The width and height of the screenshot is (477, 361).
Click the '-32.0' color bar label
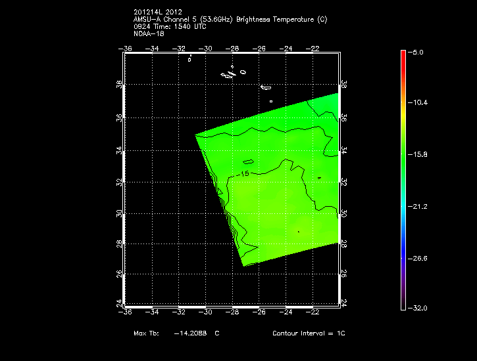420,308
